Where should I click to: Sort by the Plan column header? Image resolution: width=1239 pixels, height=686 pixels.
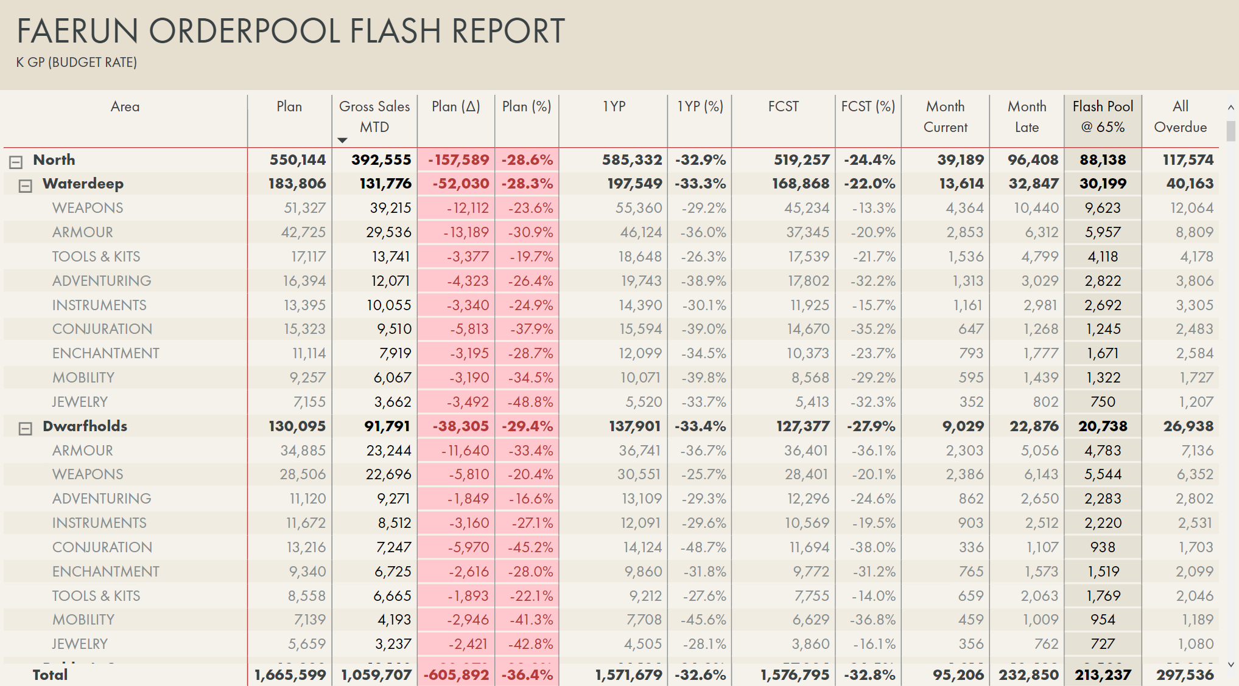coord(289,106)
